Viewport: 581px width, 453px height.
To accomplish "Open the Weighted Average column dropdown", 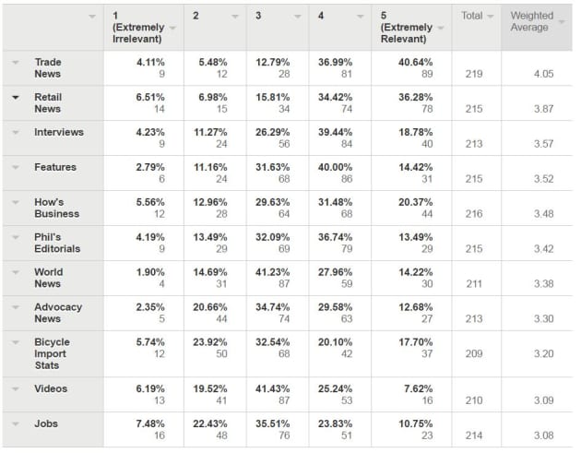I will (x=556, y=28).
